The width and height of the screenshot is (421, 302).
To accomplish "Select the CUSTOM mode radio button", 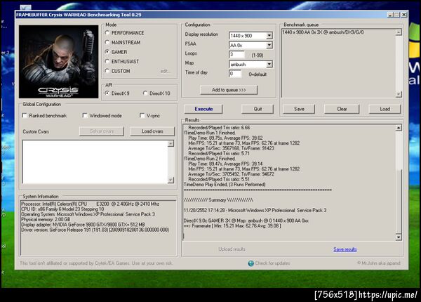I will coord(107,71).
